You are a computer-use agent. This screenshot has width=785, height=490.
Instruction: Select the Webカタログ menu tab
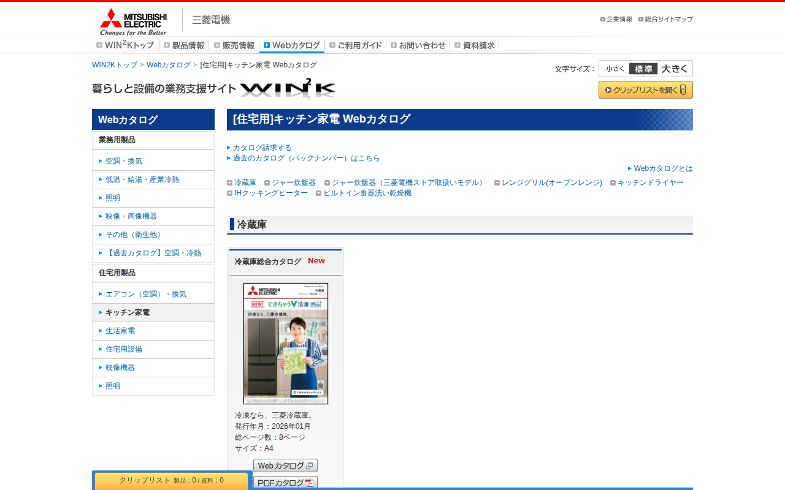point(292,45)
